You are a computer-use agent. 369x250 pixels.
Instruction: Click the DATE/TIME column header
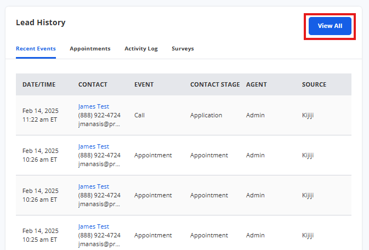(x=39, y=84)
